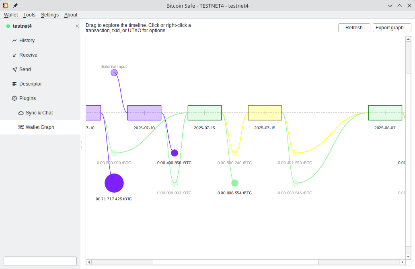This screenshot has width=415, height=269.
Task: Close the testnet4 wallet tab
Action: (x=77, y=26)
